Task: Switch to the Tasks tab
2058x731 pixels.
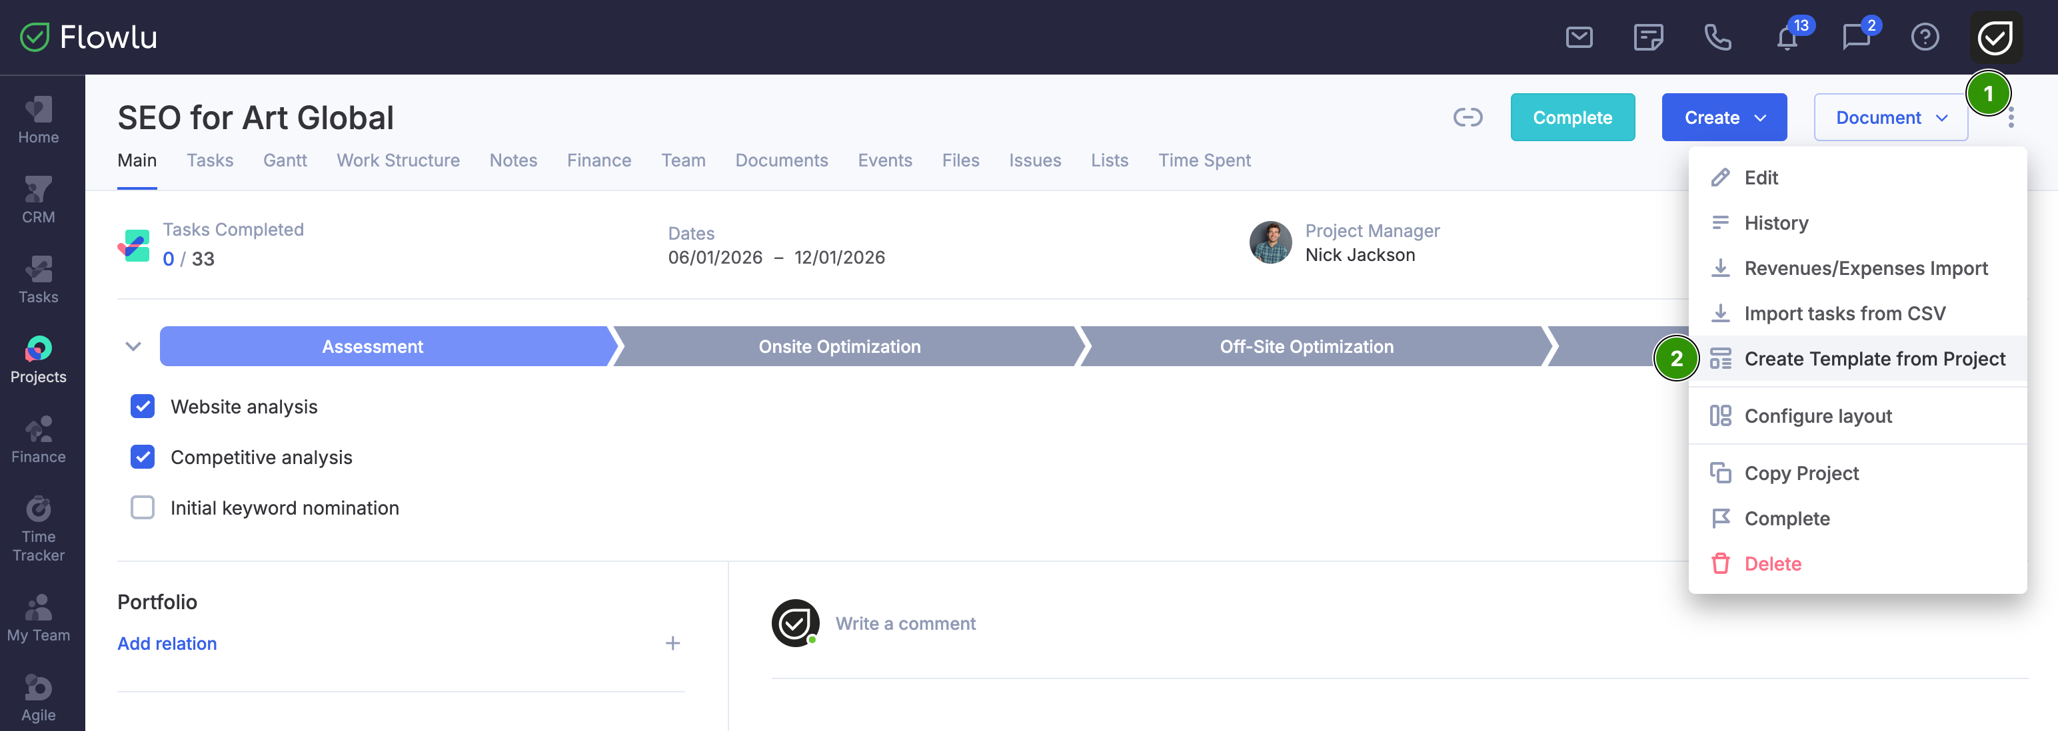Action: 209,160
